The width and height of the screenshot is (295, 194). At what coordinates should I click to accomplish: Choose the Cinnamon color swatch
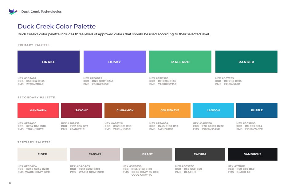(x=125, y=110)
